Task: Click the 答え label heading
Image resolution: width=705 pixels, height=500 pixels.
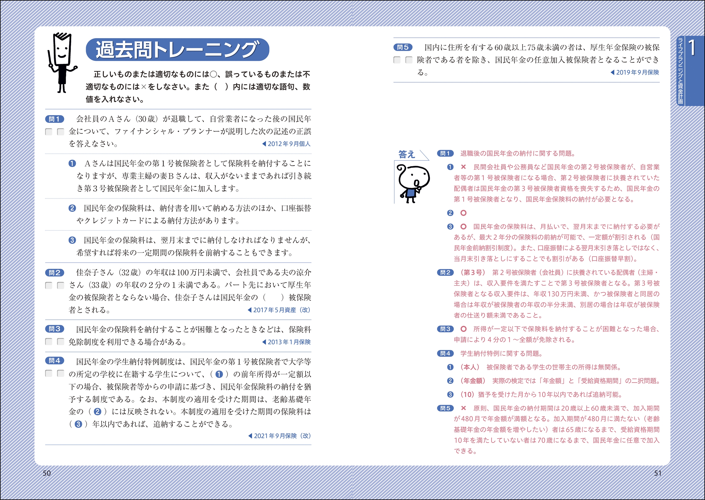Action: (407, 154)
